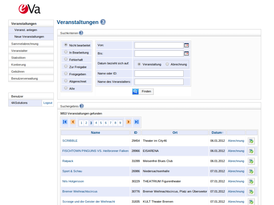The width and height of the screenshot is (274, 205).
Task: Open Veranstalter menu item
Action: click(31, 51)
